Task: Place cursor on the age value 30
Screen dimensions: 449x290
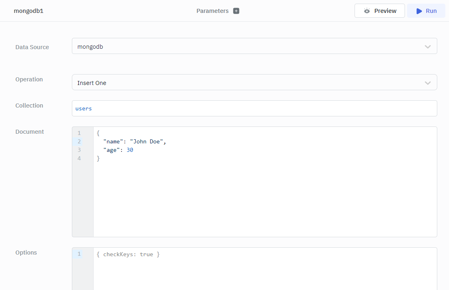Action: pos(130,150)
